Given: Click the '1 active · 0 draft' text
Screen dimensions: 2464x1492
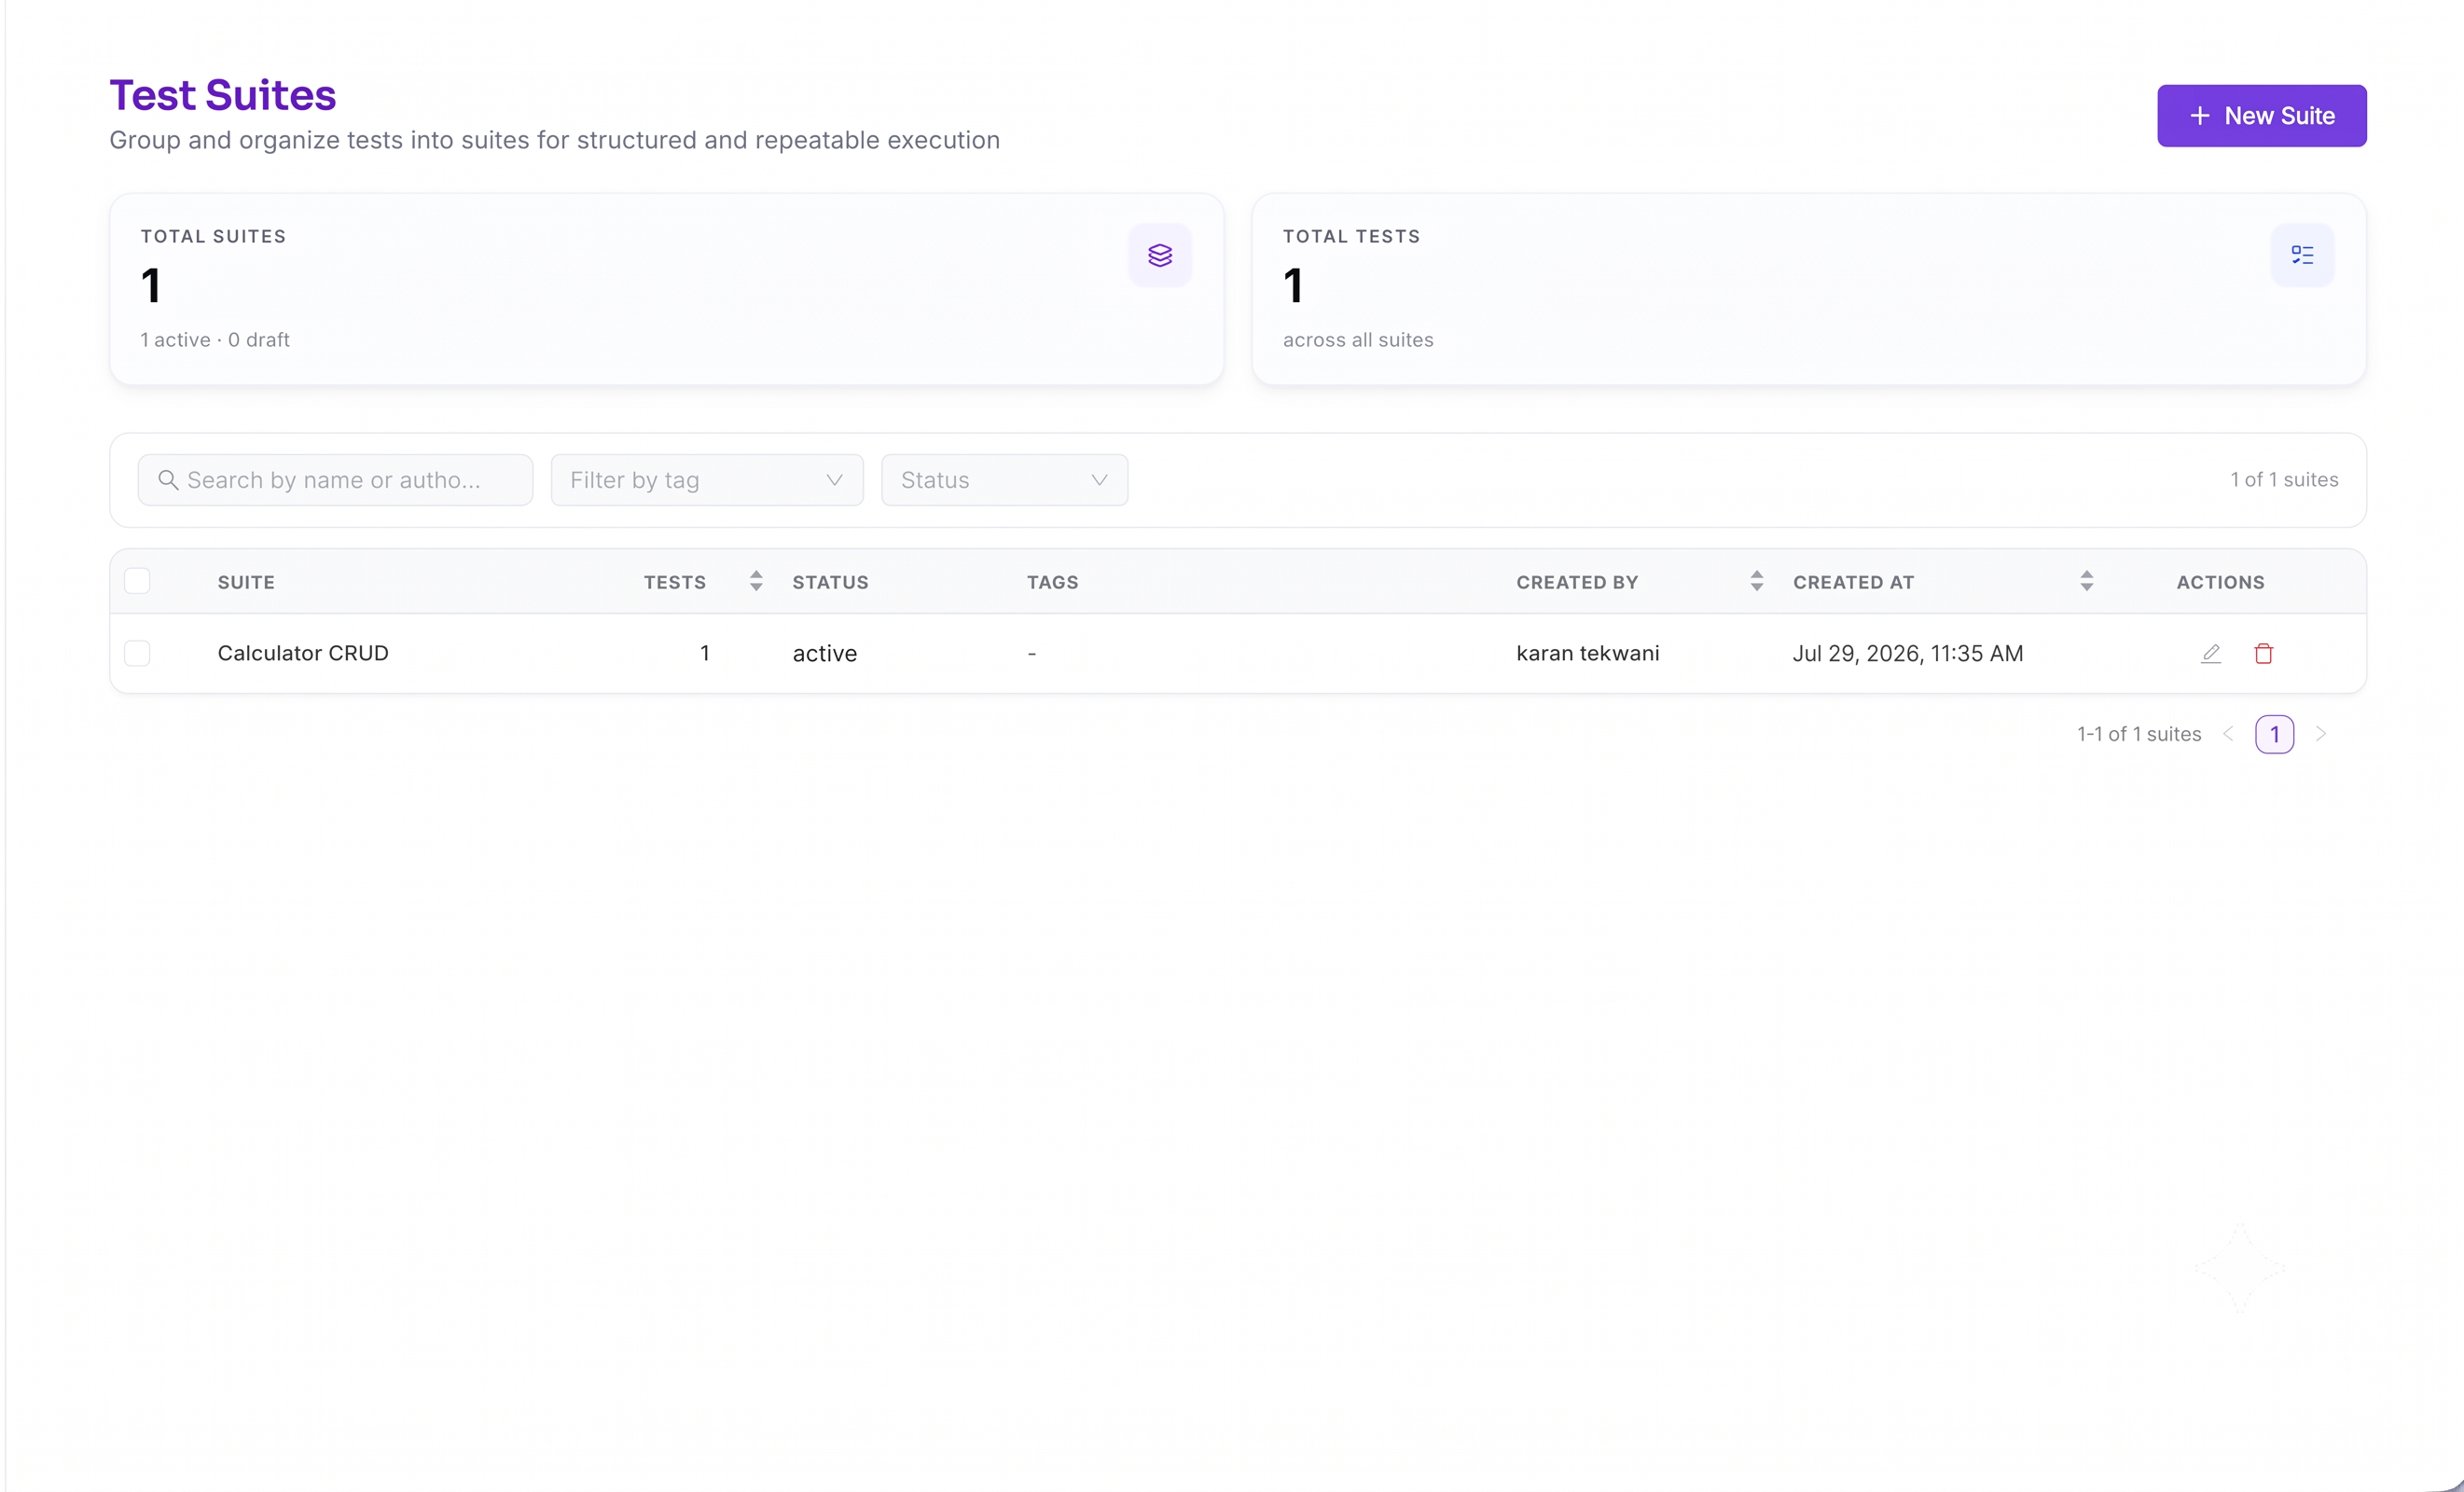Looking at the screenshot, I should coord(215,340).
